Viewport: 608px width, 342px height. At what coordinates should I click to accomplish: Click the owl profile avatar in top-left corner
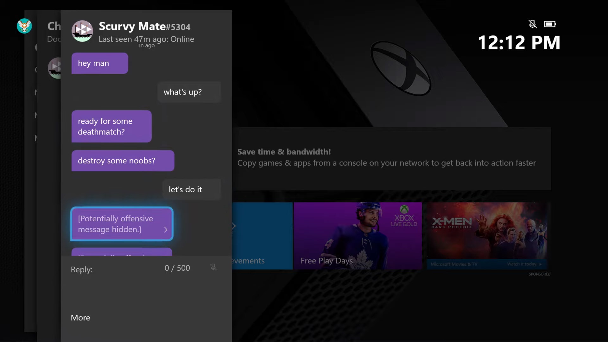click(x=24, y=26)
